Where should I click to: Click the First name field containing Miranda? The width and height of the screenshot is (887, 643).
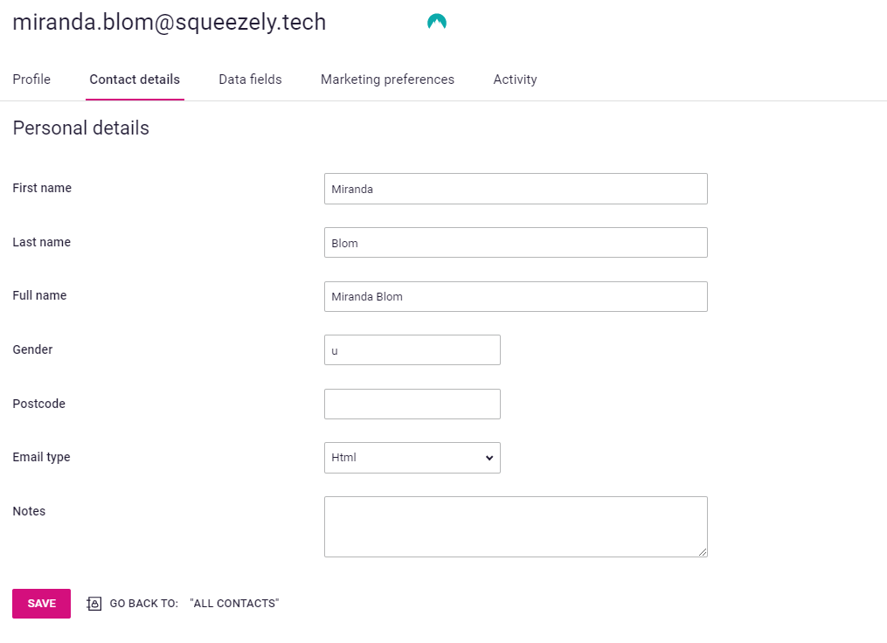[516, 189]
